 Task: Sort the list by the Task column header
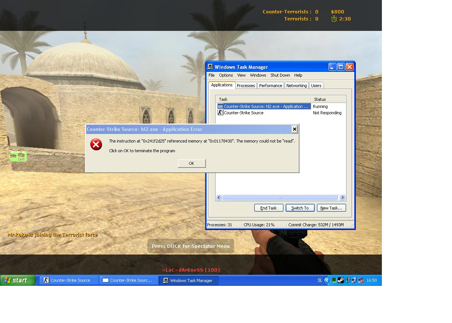[x=263, y=99]
